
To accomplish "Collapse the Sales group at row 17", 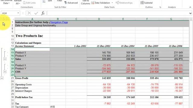I will click(x=5, y=59).
